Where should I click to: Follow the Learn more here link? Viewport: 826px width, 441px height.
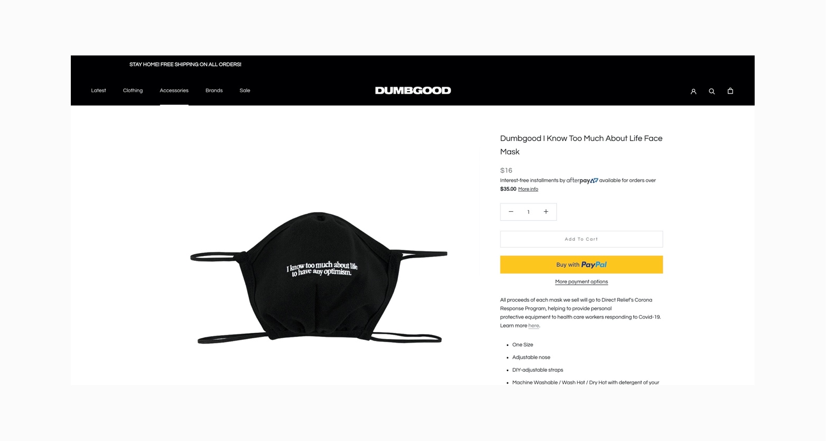click(x=534, y=326)
